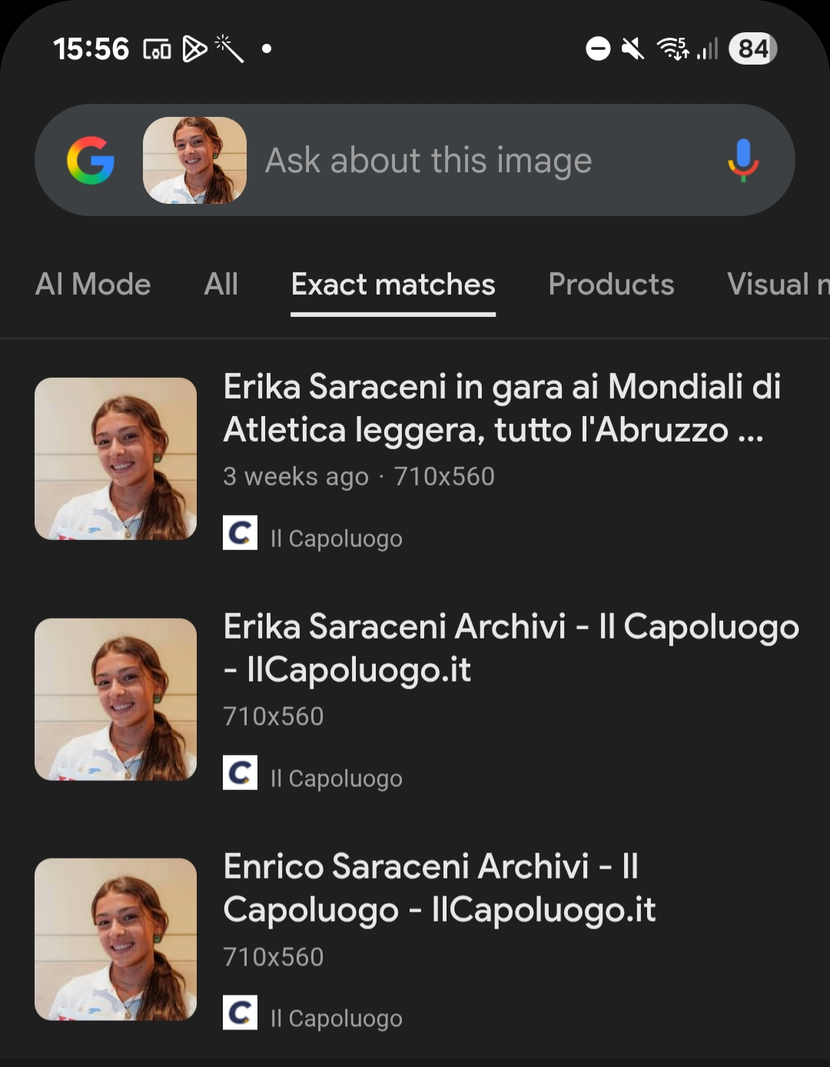Tap the battery indicator in status bar
The width and height of the screenshot is (830, 1067).
coord(752,49)
